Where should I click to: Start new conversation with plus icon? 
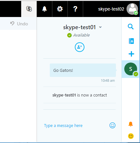click(131, 54)
